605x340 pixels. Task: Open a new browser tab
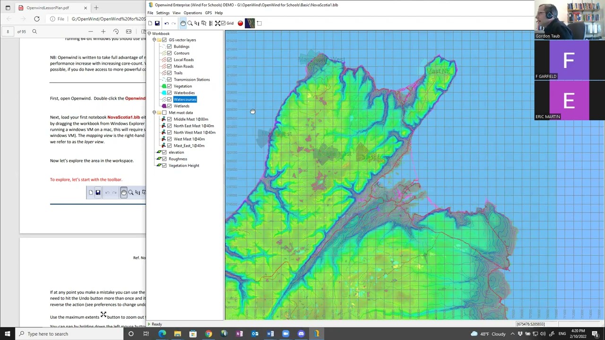pyautogui.click(x=96, y=8)
